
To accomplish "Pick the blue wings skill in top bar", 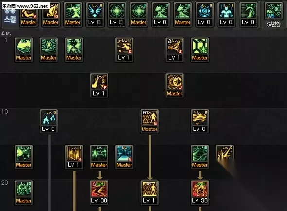I will 95,15.
